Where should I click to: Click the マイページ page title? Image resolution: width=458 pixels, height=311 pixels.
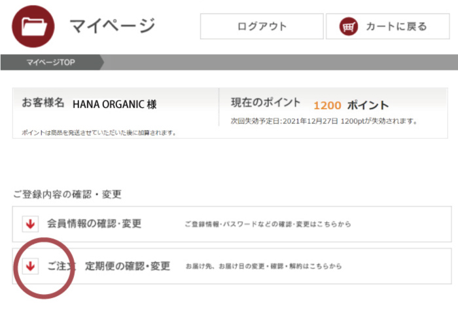tap(113, 26)
